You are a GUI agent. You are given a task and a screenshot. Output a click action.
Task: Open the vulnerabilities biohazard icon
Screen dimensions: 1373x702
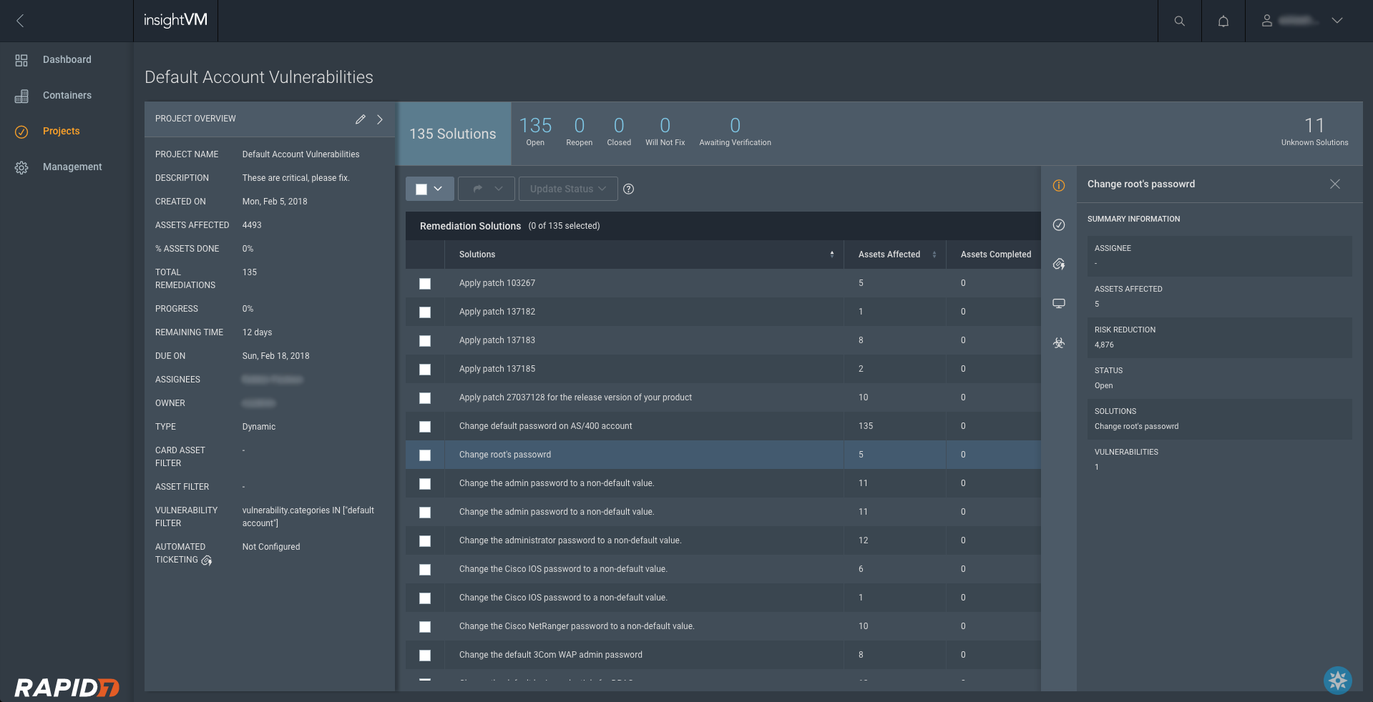pyautogui.click(x=1059, y=343)
